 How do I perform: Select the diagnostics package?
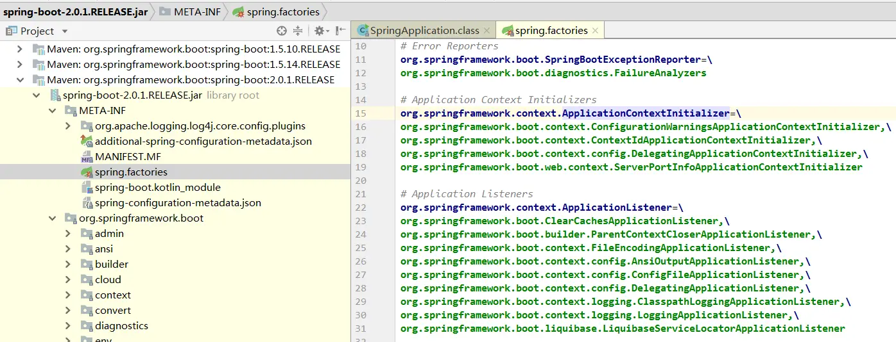pos(121,325)
